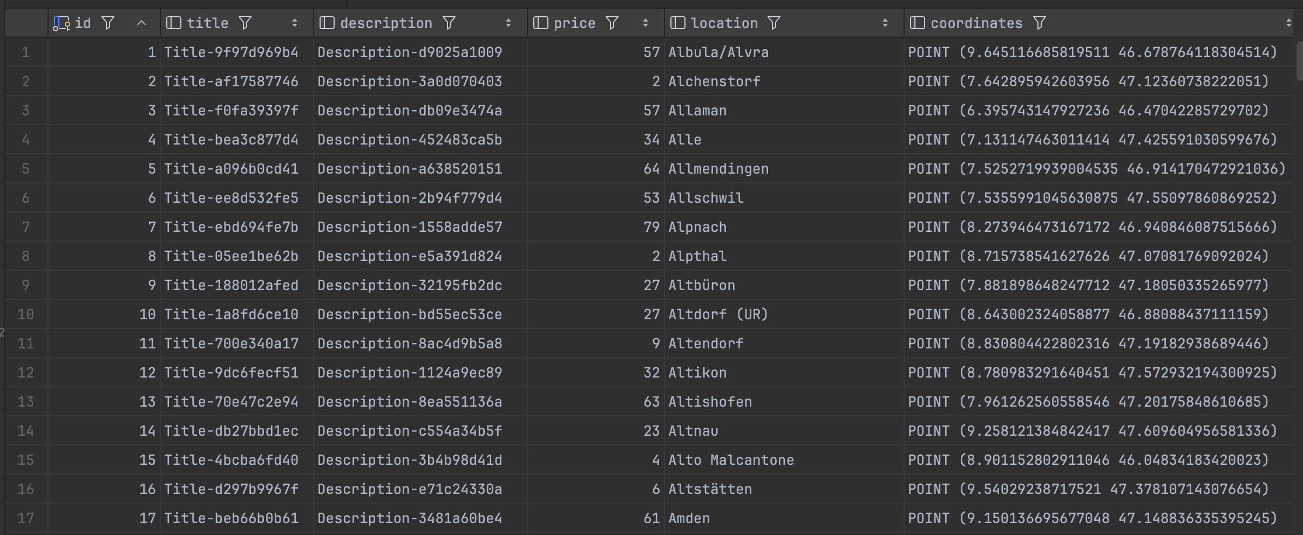This screenshot has height=535, width=1303.
Task: Click sort arrows on coordinates column
Action: pos(1288,23)
